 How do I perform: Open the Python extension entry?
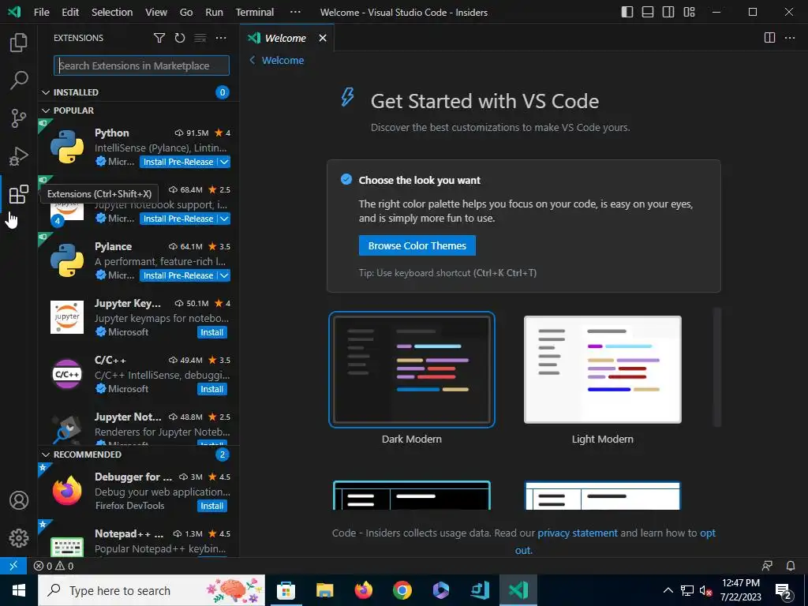pos(139,148)
